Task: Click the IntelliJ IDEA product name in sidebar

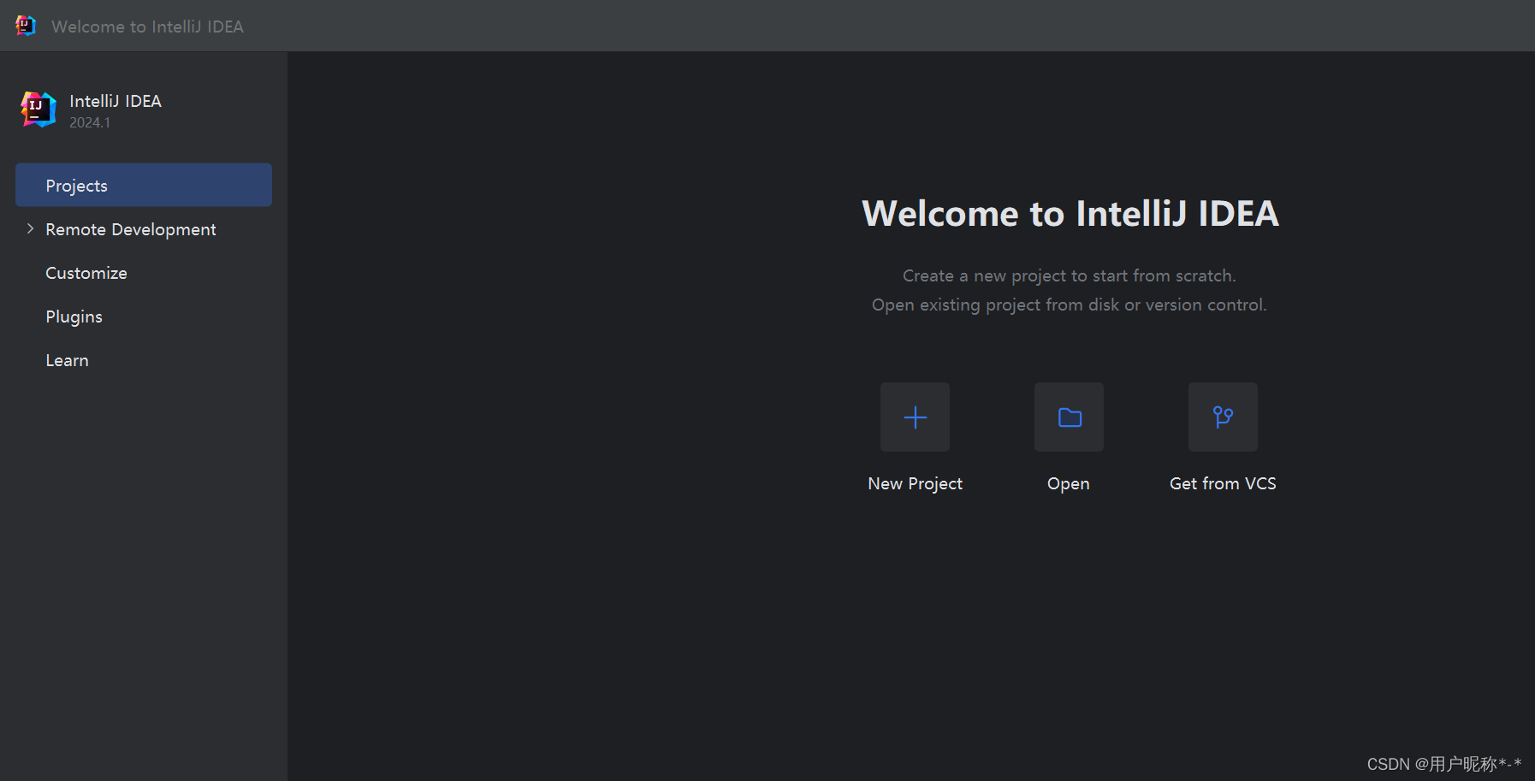Action: pos(116,101)
